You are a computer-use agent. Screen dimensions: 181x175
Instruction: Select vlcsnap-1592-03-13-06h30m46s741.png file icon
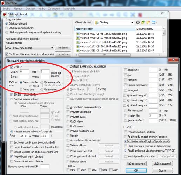click(78, 42)
